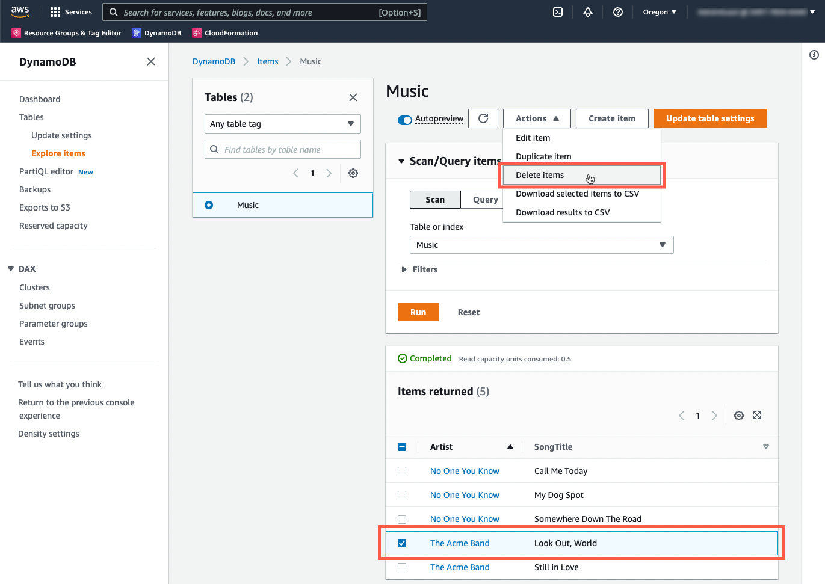825x584 pixels.
Task: Open Resource Groups & Tag Editor shortcut
Action: pyautogui.click(x=67, y=33)
